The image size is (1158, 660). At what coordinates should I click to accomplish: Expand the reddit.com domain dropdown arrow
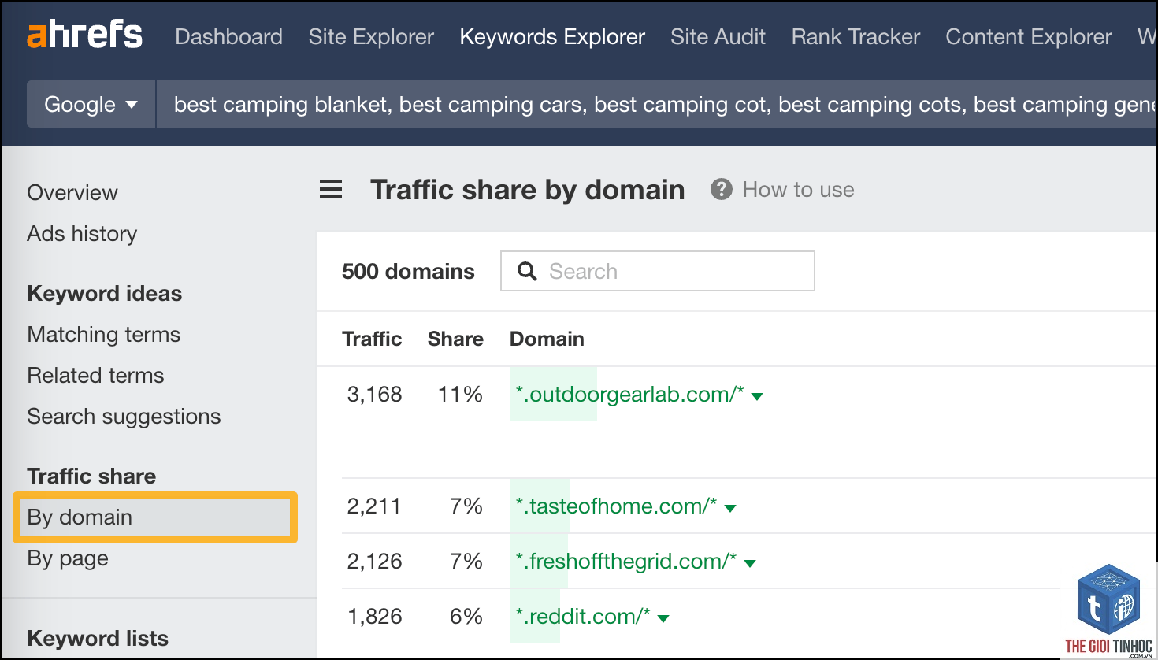pyautogui.click(x=663, y=618)
